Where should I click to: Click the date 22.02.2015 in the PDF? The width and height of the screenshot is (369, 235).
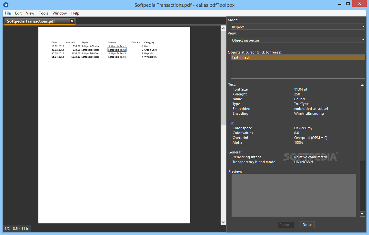pos(58,50)
